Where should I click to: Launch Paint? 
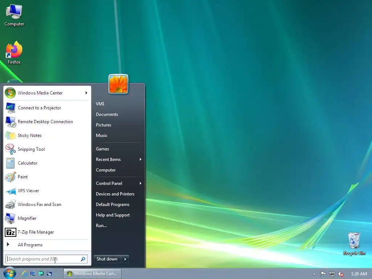47,177
